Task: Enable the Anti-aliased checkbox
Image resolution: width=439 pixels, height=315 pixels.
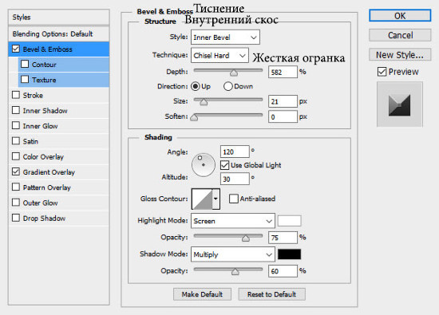Action: (x=234, y=199)
